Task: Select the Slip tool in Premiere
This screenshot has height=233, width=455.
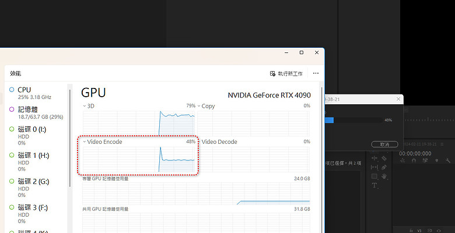Action: tap(374, 167)
